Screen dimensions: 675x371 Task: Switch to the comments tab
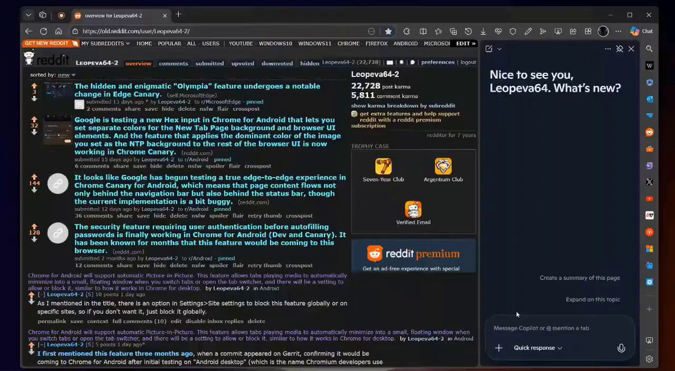173,64
